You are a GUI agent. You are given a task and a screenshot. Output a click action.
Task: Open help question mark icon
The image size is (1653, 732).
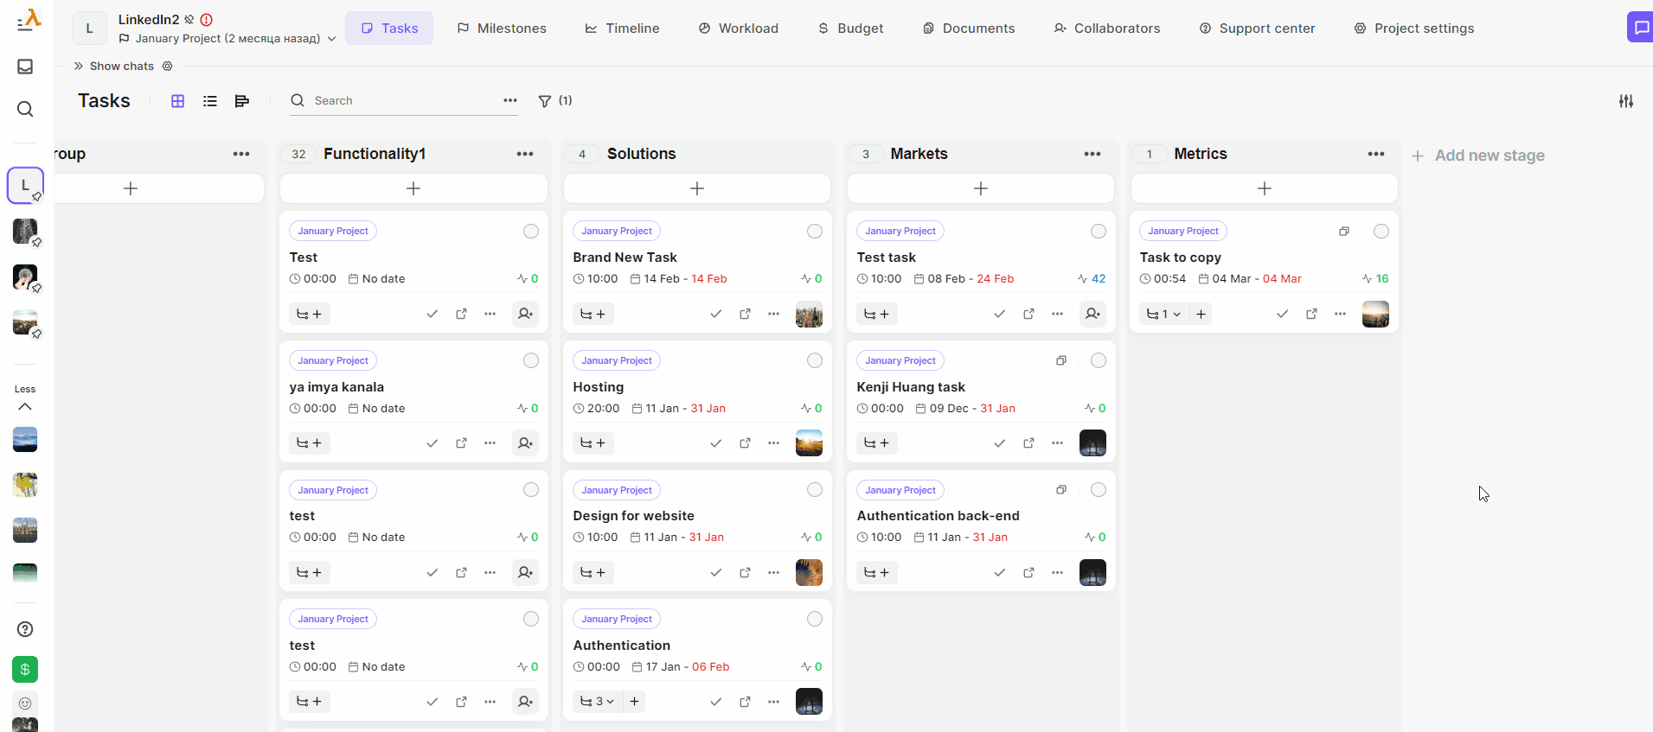(25, 629)
